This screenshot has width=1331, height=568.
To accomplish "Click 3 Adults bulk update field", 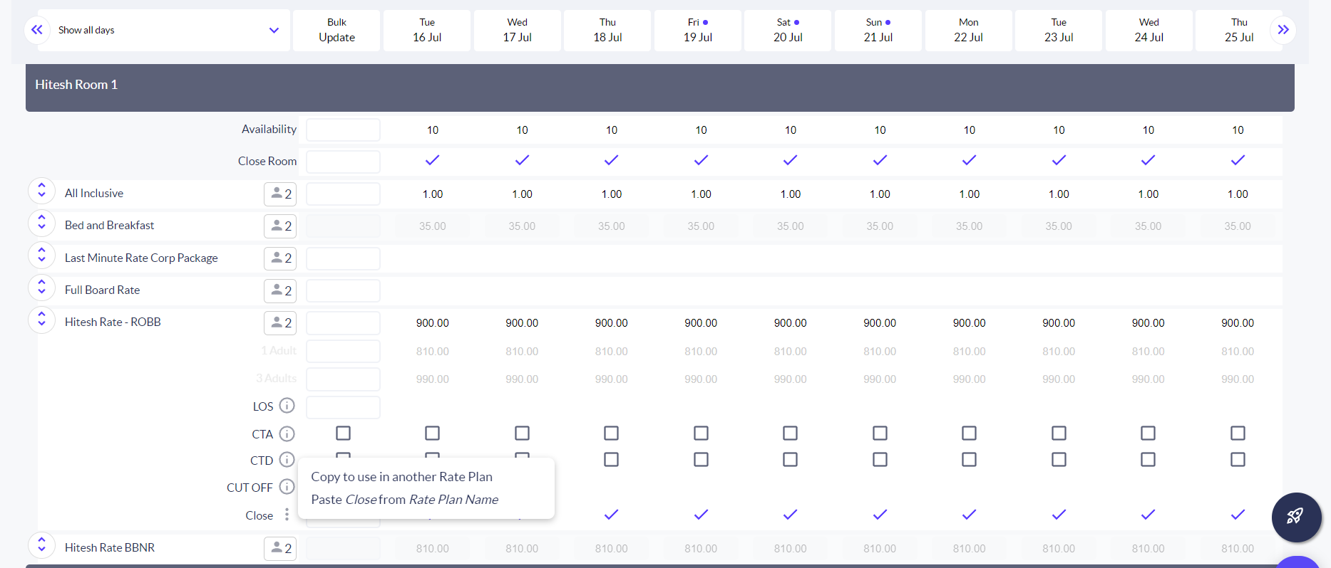I will point(343,379).
